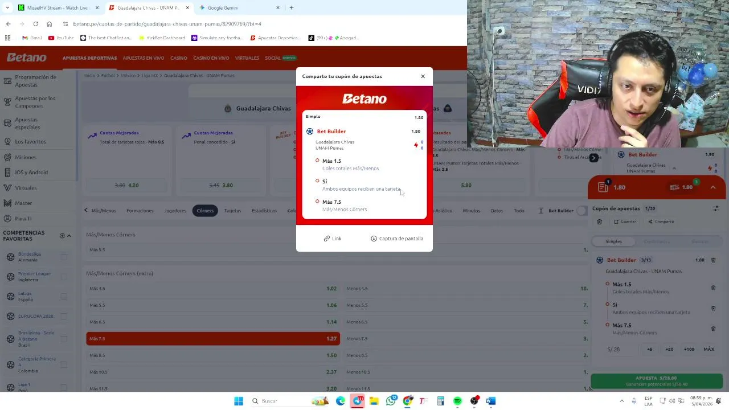Viewport: 729px width, 410px height.
Task: Remove Más 7.5 Córners selection from slip
Action: (x=713, y=329)
